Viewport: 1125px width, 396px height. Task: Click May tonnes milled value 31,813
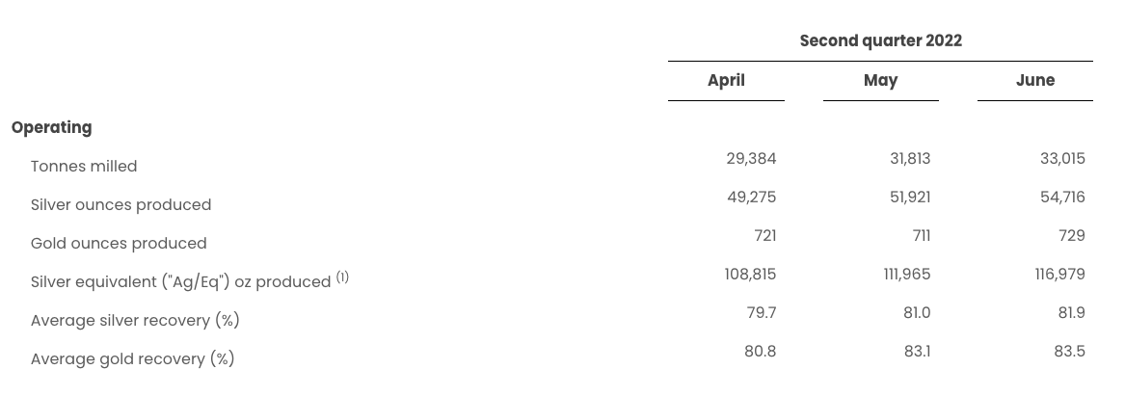910,159
